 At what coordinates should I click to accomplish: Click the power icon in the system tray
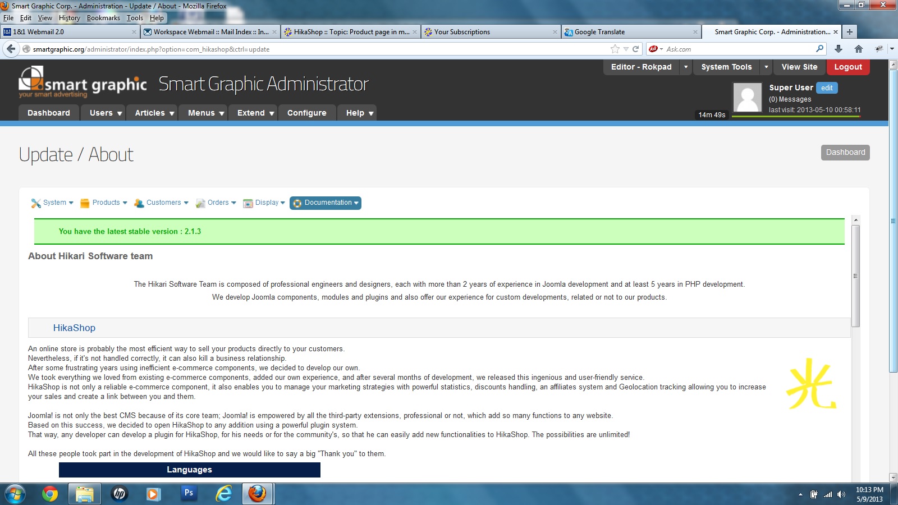pos(814,494)
